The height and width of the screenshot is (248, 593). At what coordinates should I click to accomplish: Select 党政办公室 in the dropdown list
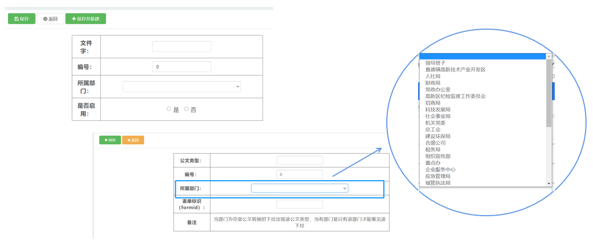438,90
